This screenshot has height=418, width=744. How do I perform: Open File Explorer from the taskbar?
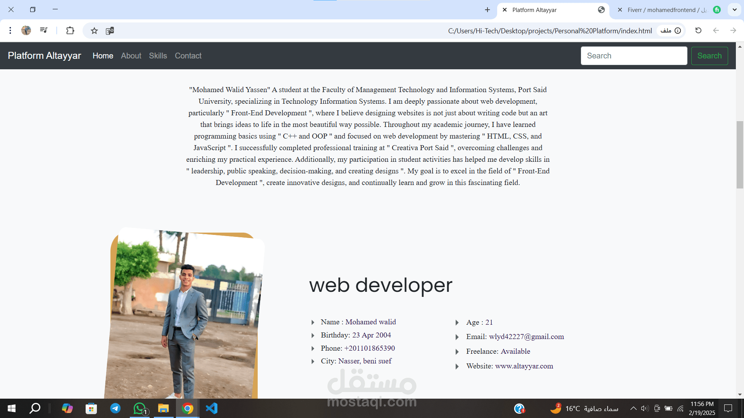click(x=164, y=408)
